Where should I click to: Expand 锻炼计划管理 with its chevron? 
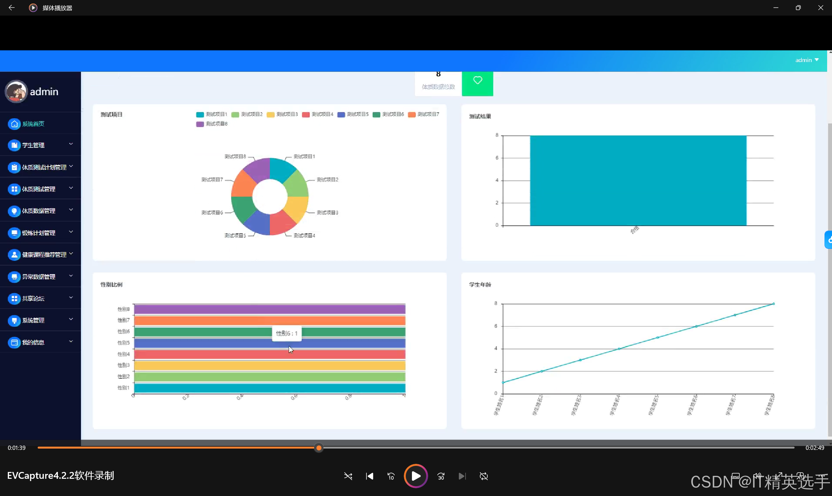point(71,232)
